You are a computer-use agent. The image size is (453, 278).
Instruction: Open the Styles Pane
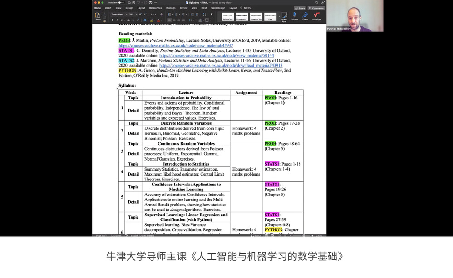[x=284, y=16]
